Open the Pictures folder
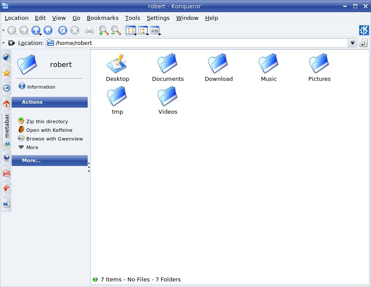371x287 pixels. 319,68
